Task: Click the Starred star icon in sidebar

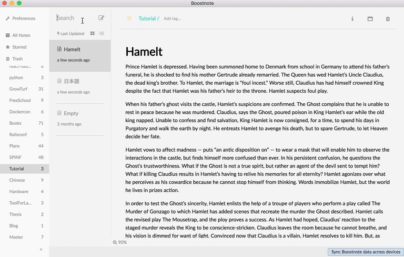Action: click(8, 47)
